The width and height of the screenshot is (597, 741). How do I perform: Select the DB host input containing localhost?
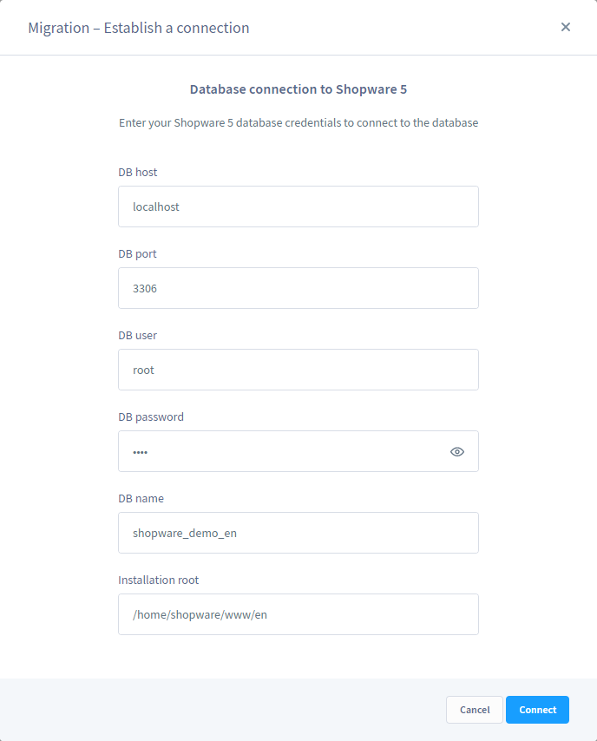(298, 207)
